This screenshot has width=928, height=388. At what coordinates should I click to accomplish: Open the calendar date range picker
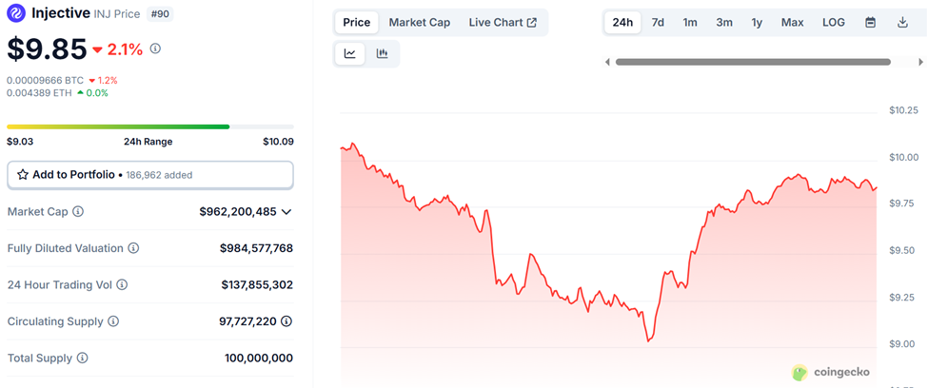point(870,23)
